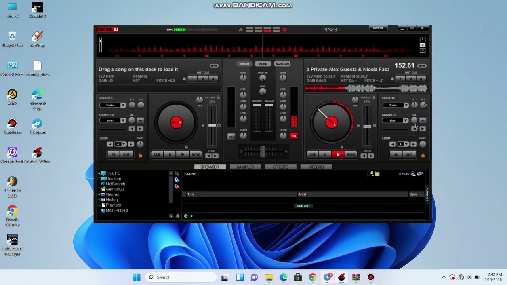This screenshot has width=507, height=285.
Task: Trigger hot cue 1 on left deck
Action: pyautogui.click(x=193, y=79)
